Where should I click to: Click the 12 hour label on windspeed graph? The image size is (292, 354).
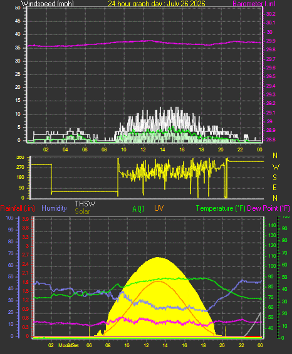143,149
